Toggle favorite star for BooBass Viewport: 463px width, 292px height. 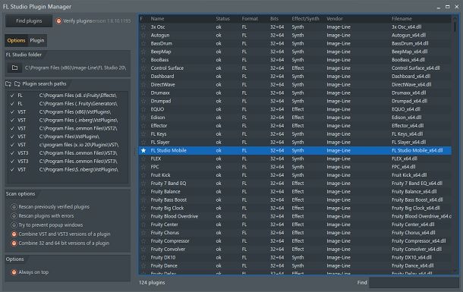tap(143, 60)
